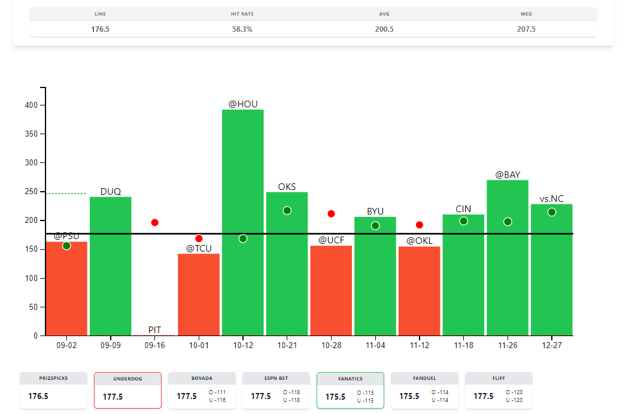Select the green BYU bar for 11-04
The width and height of the screenshot is (635, 414).
coord(375,277)
